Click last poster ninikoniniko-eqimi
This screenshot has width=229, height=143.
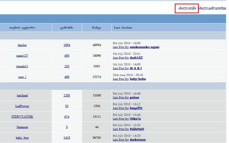[x=144, y=47]
